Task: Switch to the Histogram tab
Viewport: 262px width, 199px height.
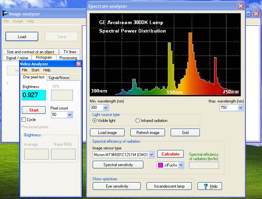Action: (x=44, y=57)
